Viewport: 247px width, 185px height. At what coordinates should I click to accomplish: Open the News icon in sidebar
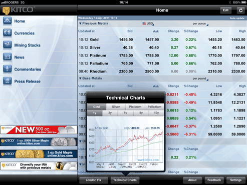[8, 57]
